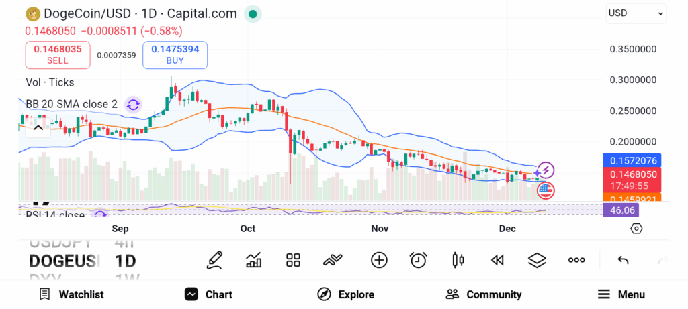The image size is (688, 309).
Task: Click the purple icon beside BB 20 SMA
Action: coord(133,104)
